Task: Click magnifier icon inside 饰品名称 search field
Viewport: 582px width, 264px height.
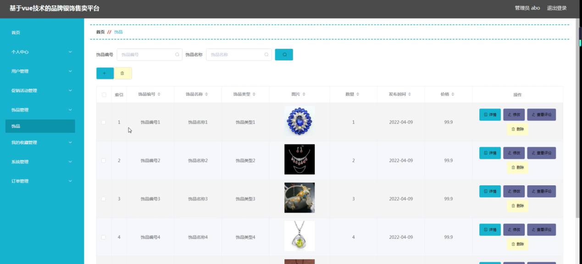Action: (266, 54)
